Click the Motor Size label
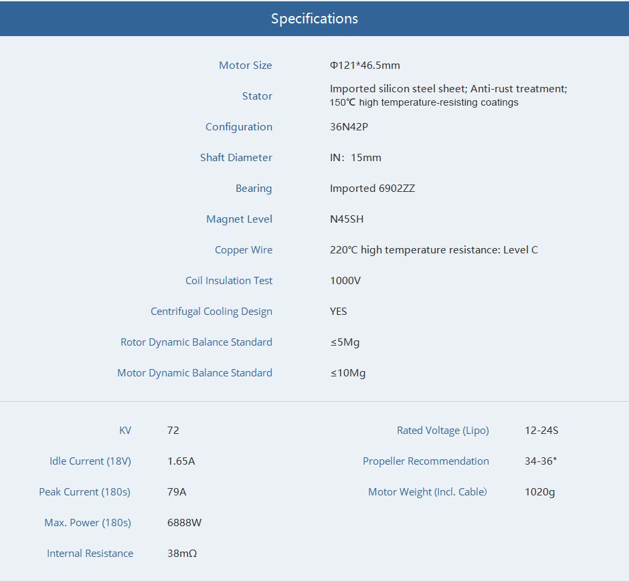The width and height of the screenshot is (629, 581). click(x=245, y=66)
